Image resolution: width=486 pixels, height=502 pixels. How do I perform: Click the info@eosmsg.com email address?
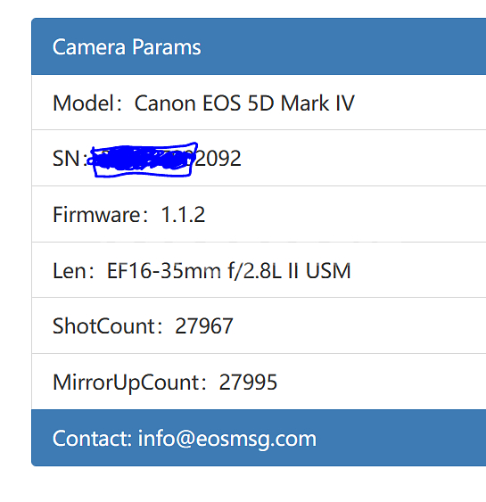(227, 439)
